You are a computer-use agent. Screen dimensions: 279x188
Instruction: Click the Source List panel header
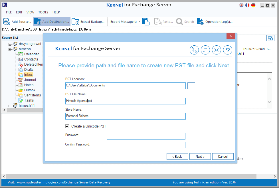pos(10,38)
